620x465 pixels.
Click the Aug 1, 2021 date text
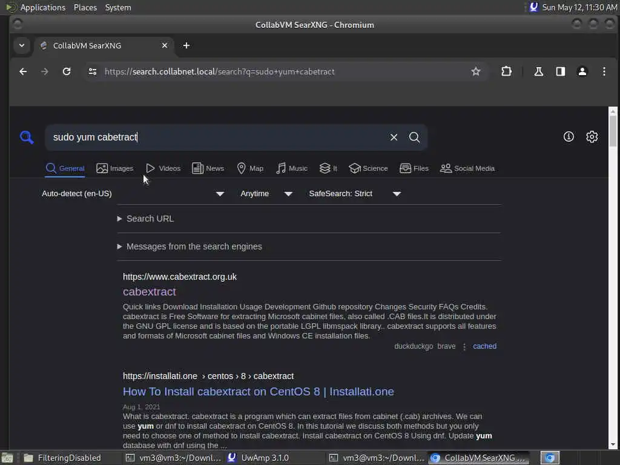[141, 407]
